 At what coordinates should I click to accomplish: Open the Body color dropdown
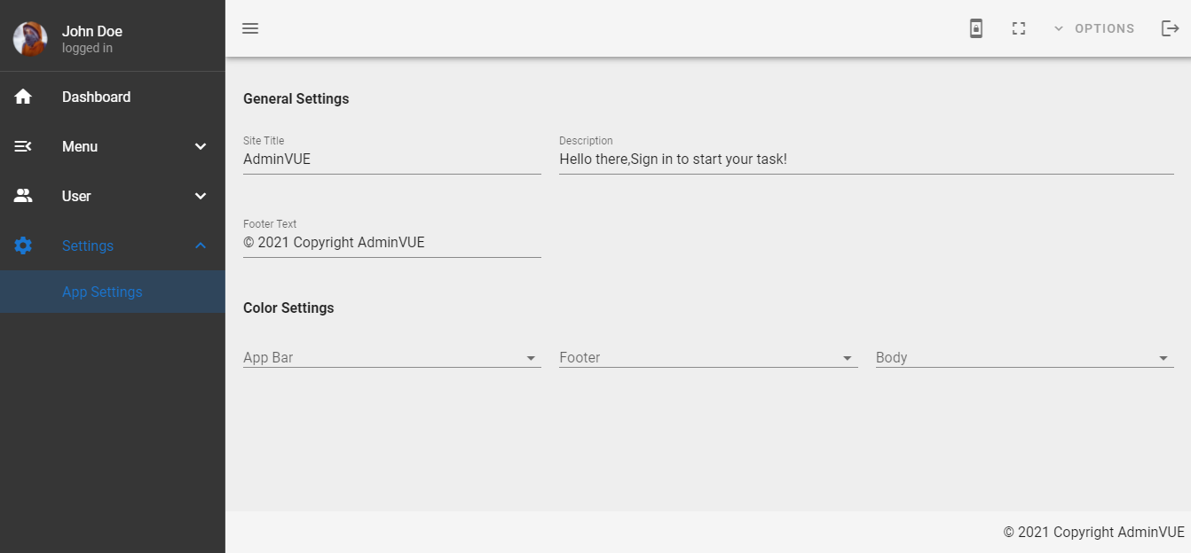pos(1024,358)
